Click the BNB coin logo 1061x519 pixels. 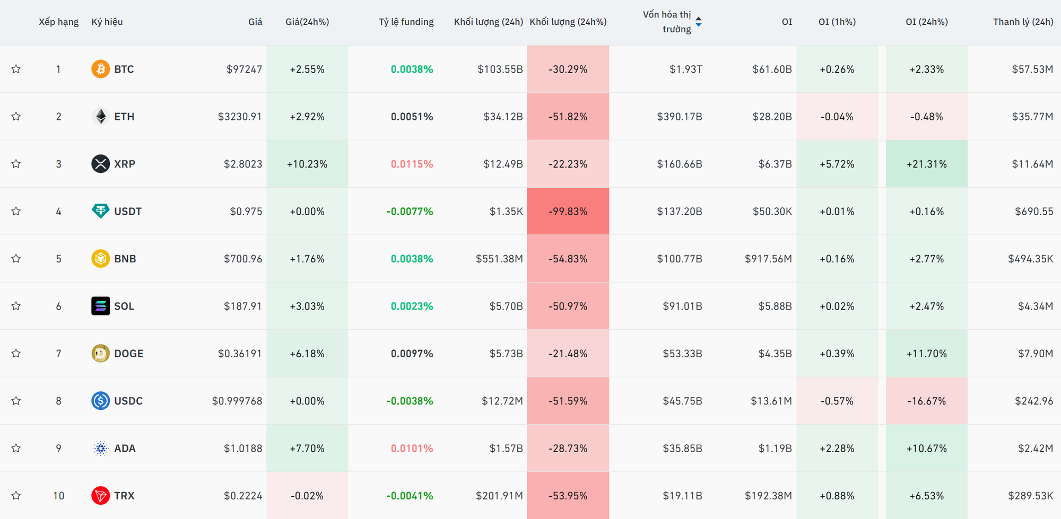coord(100,259)
